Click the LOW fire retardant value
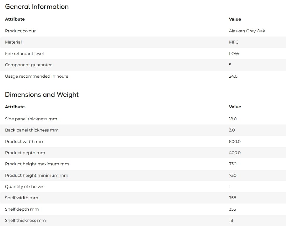Image resolution: width=286 pixels, height=238 pixels. (234, 54)
